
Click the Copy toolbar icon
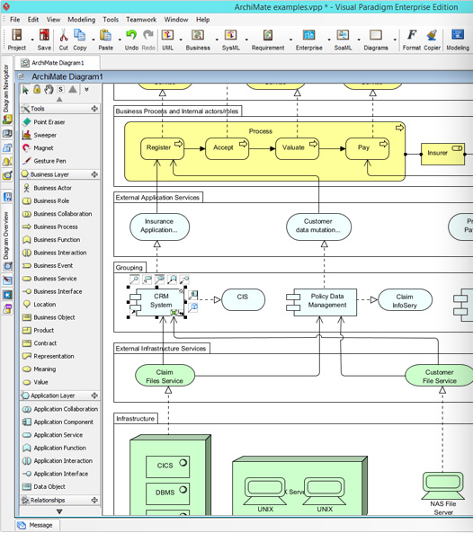80,35
